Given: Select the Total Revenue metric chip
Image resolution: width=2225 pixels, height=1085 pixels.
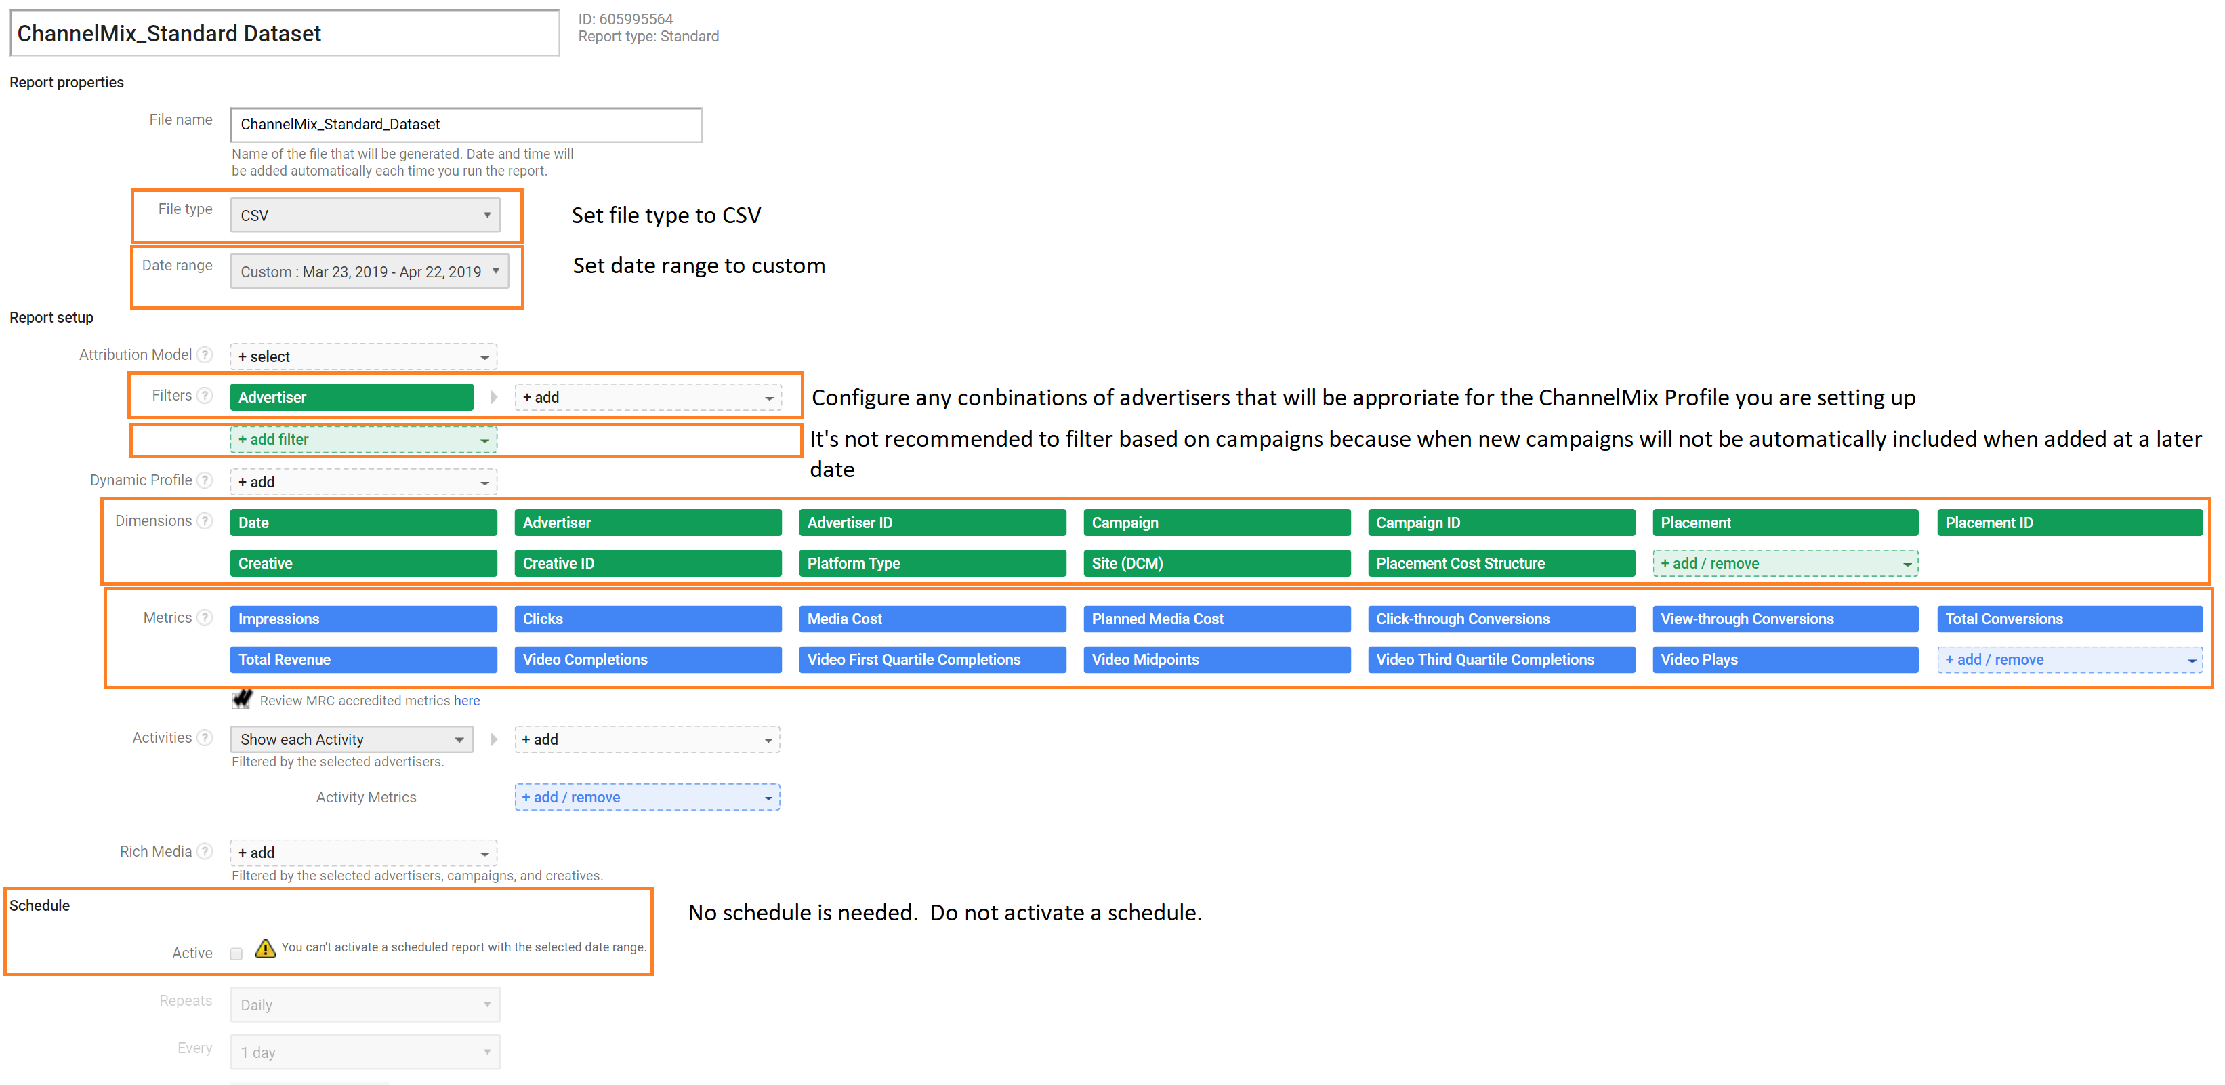Looking at the screenshot, I should click(364, 660).
